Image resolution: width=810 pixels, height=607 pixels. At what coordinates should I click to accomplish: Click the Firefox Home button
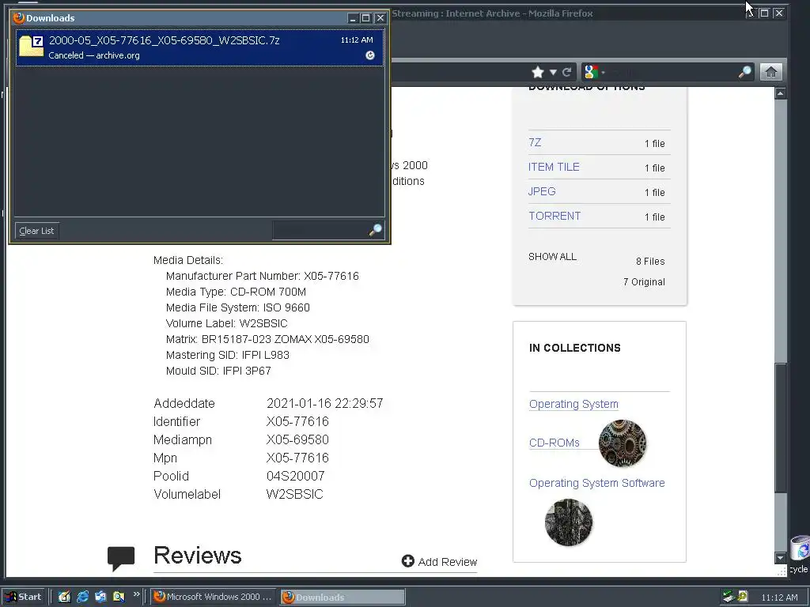coord(770,72)
